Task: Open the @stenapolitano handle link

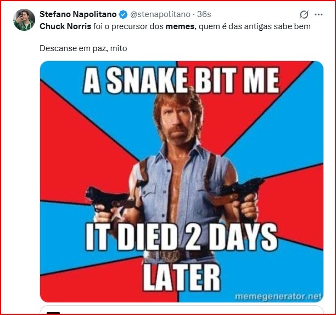Action: click(160, 14)
